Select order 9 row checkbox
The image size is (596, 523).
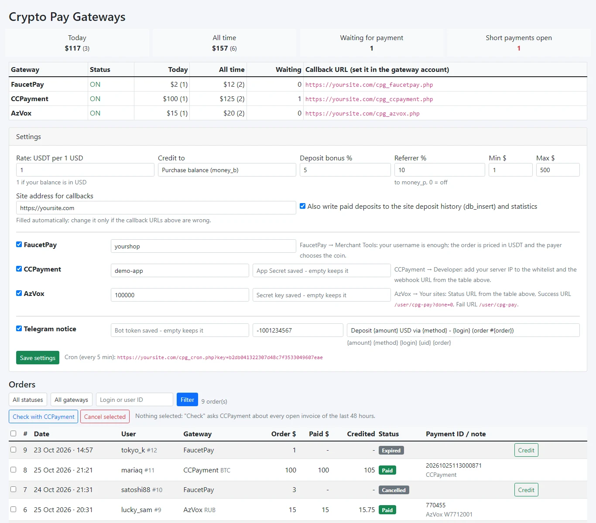[x=14, y=450]
